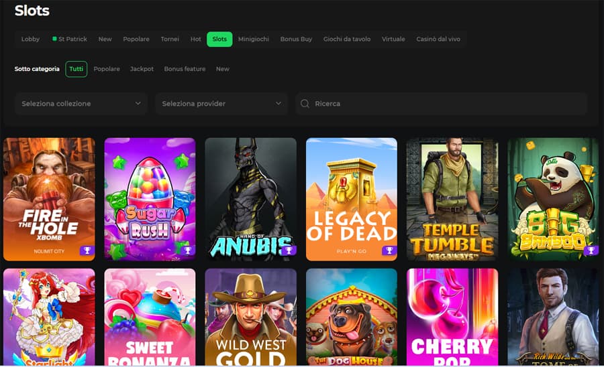Expand the Seleziona collezione dropdown
This screenshot has height=367, width=604.
pyautogui.click(x=81, y=104)
